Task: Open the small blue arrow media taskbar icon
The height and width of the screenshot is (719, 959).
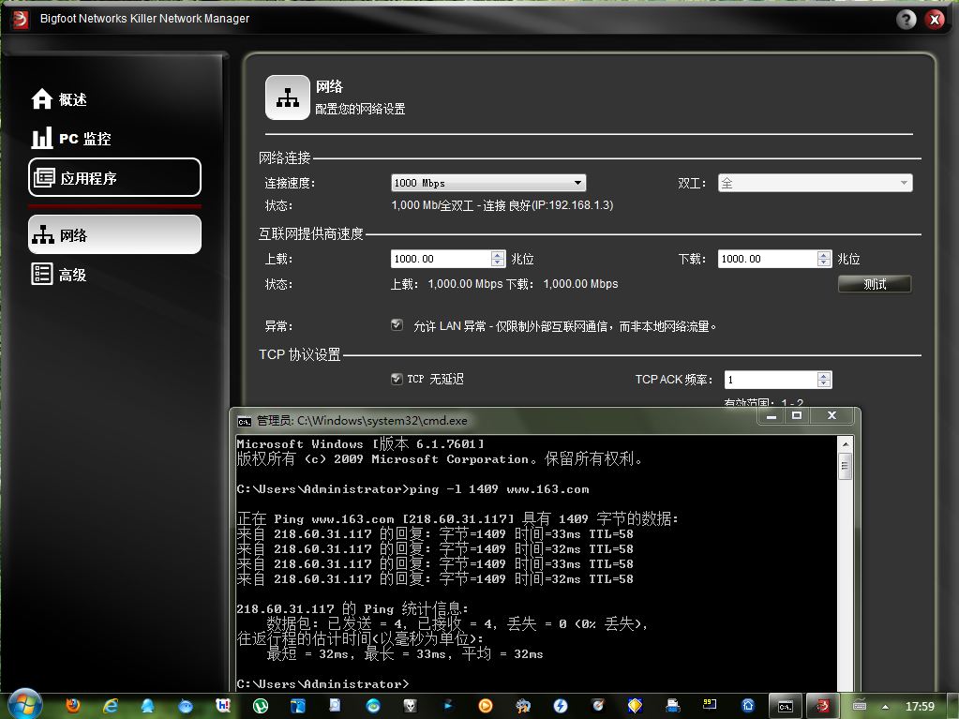Action: pos(448,706)
